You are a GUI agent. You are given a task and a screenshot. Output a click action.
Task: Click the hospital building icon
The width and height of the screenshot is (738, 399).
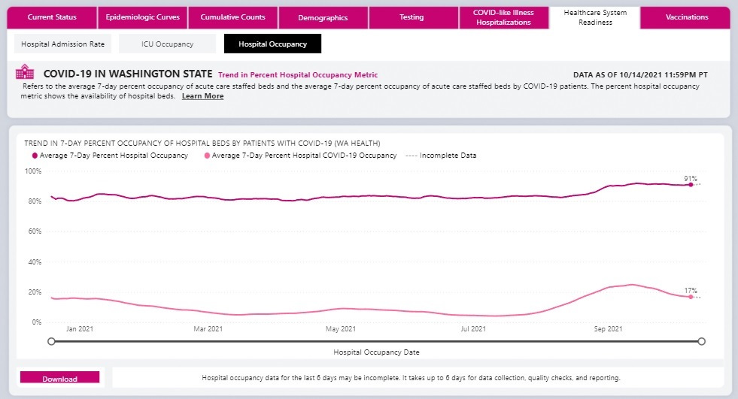coord(25,72)
